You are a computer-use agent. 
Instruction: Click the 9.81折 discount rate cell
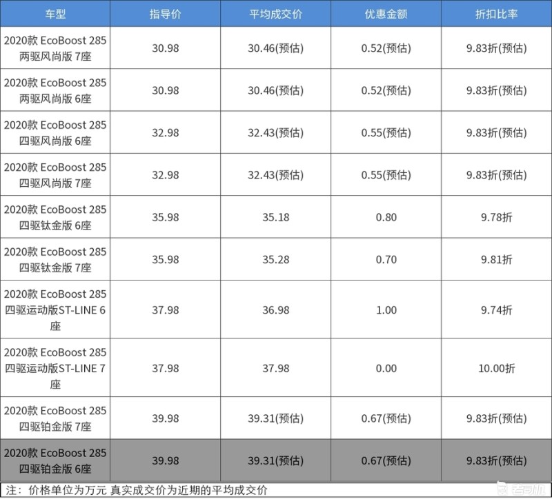[497, 260]
